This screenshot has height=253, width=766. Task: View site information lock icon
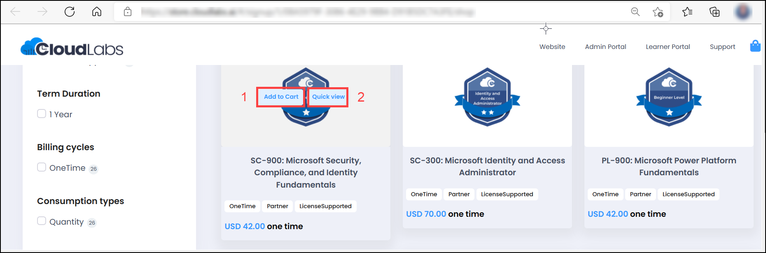[128, 12]
